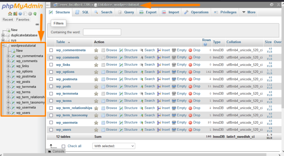Enable the Check all checkbox
Viewport: 284px width, 156px height.
(x=64, y=146)
